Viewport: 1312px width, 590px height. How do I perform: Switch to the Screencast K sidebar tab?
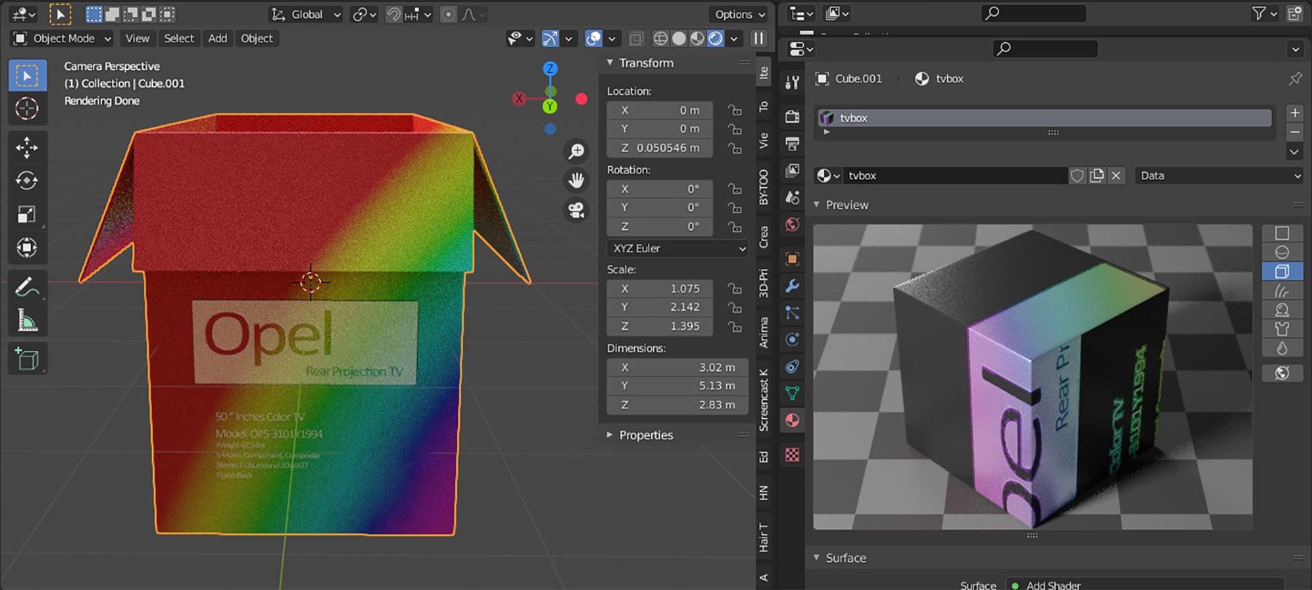pyautogui.click(x=763, y=400)
